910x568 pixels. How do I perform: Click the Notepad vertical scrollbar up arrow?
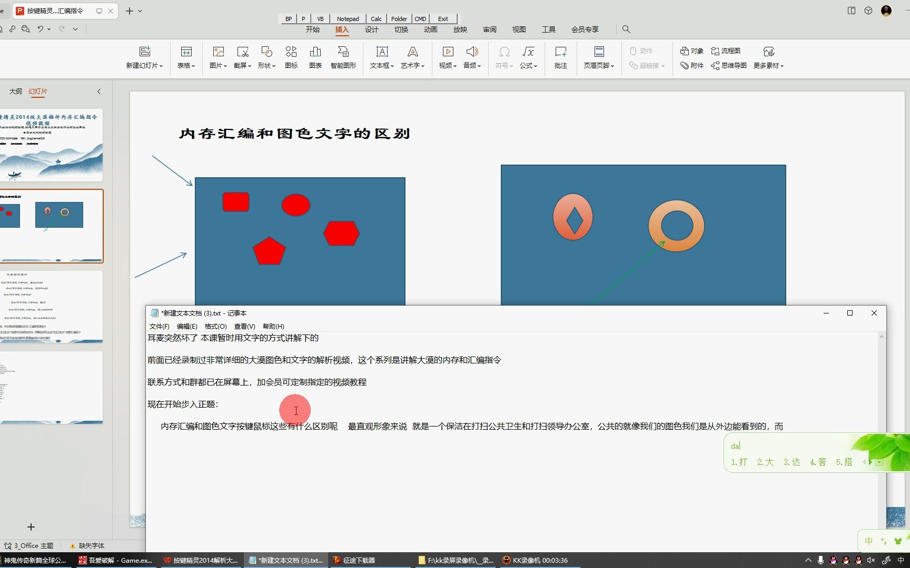pyautogui.click(x=882, y=337)
